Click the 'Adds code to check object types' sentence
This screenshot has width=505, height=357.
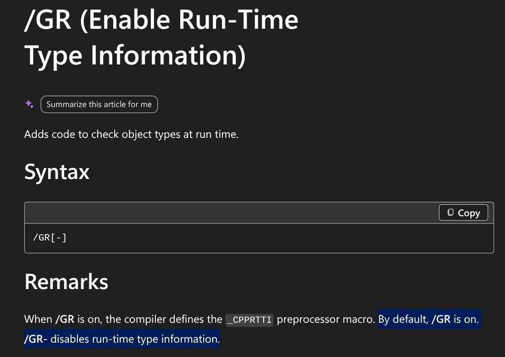tap(132, 134)
